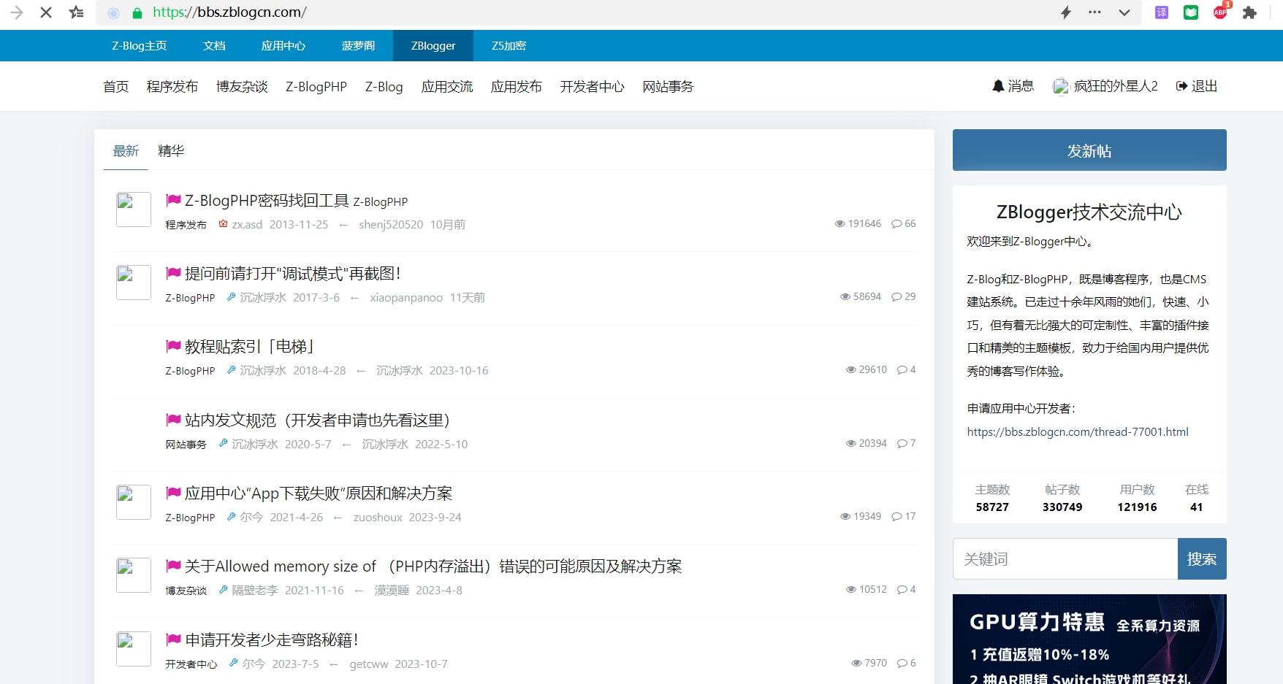
Task: Open the 菠萝阁 top bar link
Action: 358,46
